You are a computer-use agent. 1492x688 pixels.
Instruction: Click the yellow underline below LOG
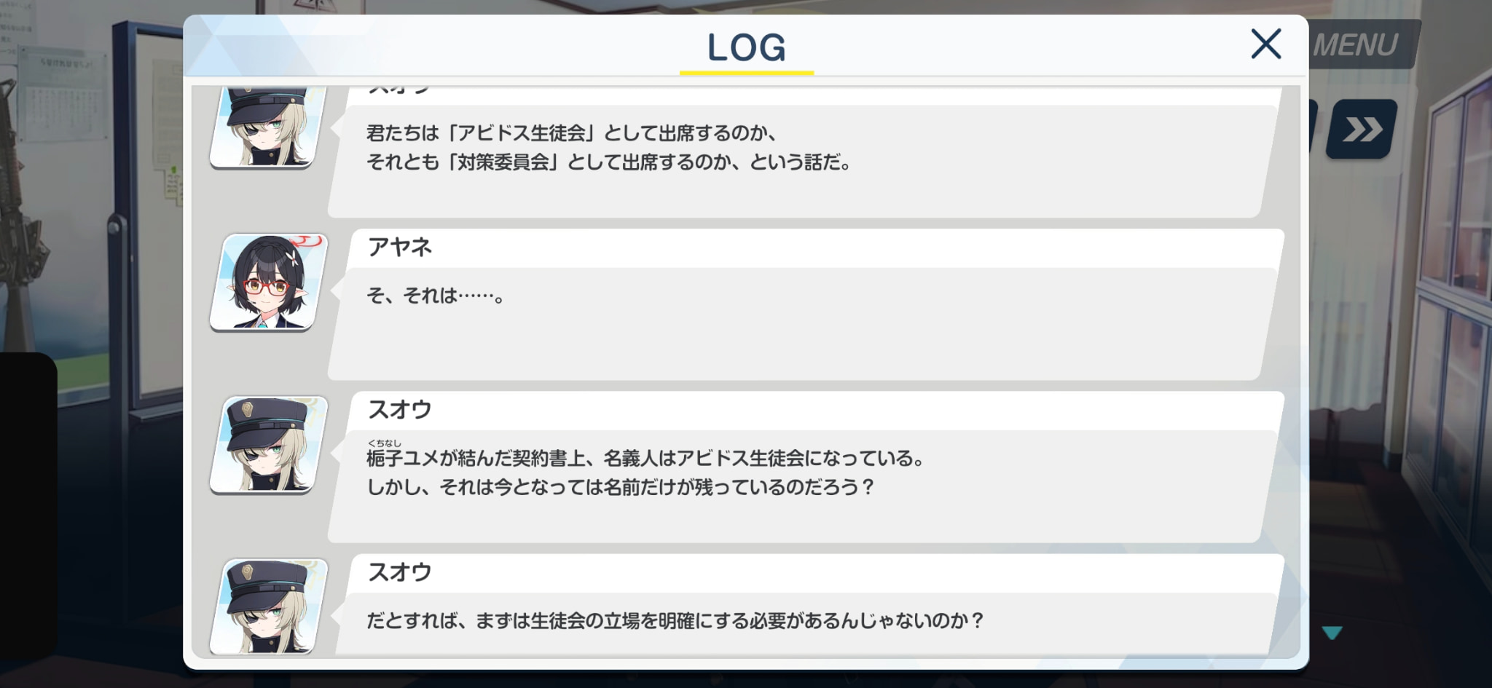pos(747,73)
